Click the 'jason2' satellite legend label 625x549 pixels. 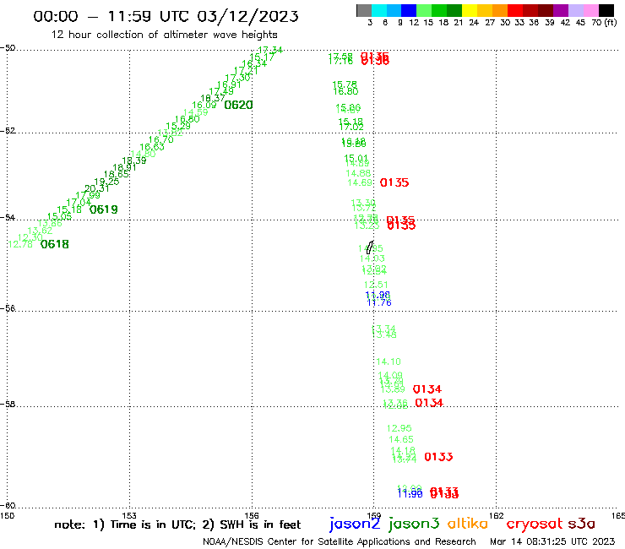(x=355, y=525)
